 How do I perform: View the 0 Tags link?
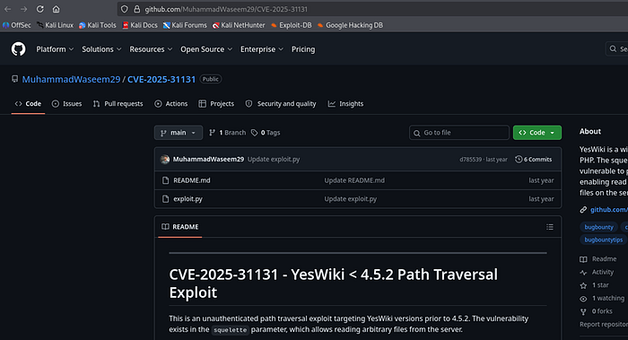click(x=266, y=133)
